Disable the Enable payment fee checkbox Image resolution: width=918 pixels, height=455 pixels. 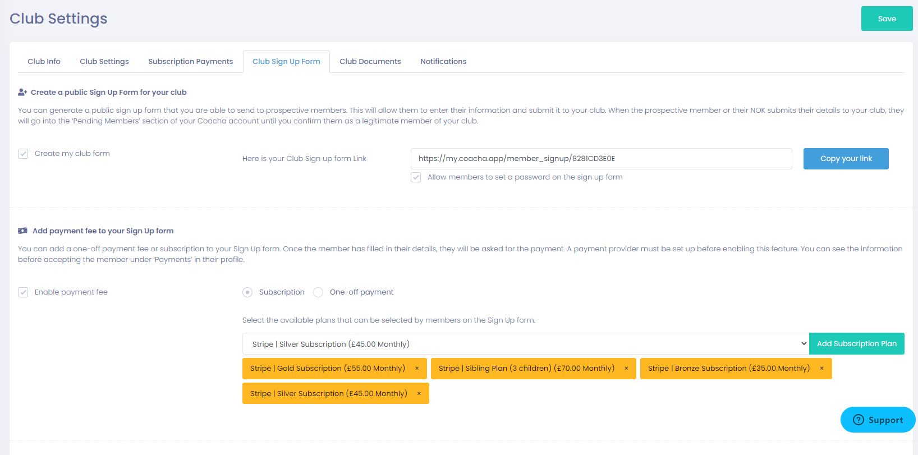23,292
